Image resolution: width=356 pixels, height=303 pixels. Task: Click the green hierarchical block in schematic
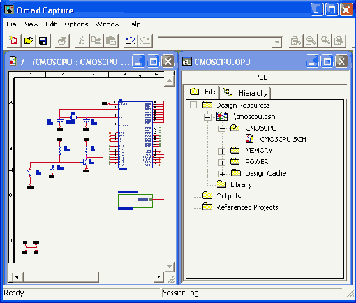pos(135,201)
